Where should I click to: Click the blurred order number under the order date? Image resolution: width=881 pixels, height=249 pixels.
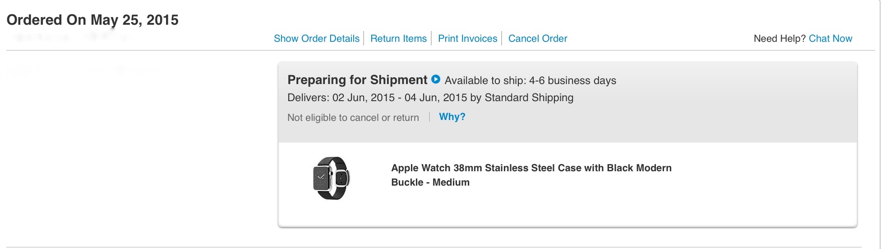(68, 37)
